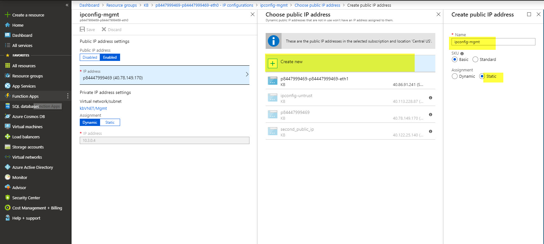Click the Azure Active Directory icon
Image resolution: width=544 pixels, height=244 pixels.
pyautogui.click(x=8, y=167)
